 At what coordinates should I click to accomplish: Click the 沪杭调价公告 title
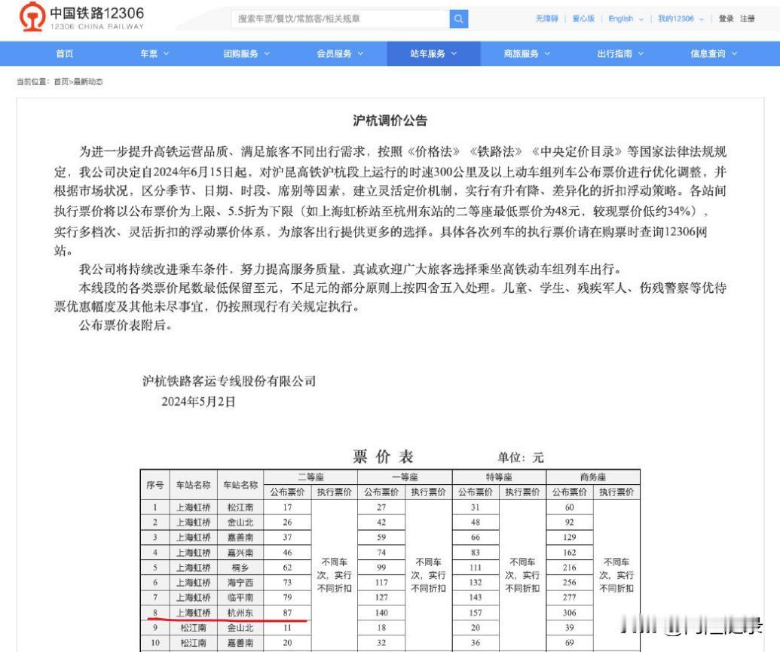coord(390,120)
